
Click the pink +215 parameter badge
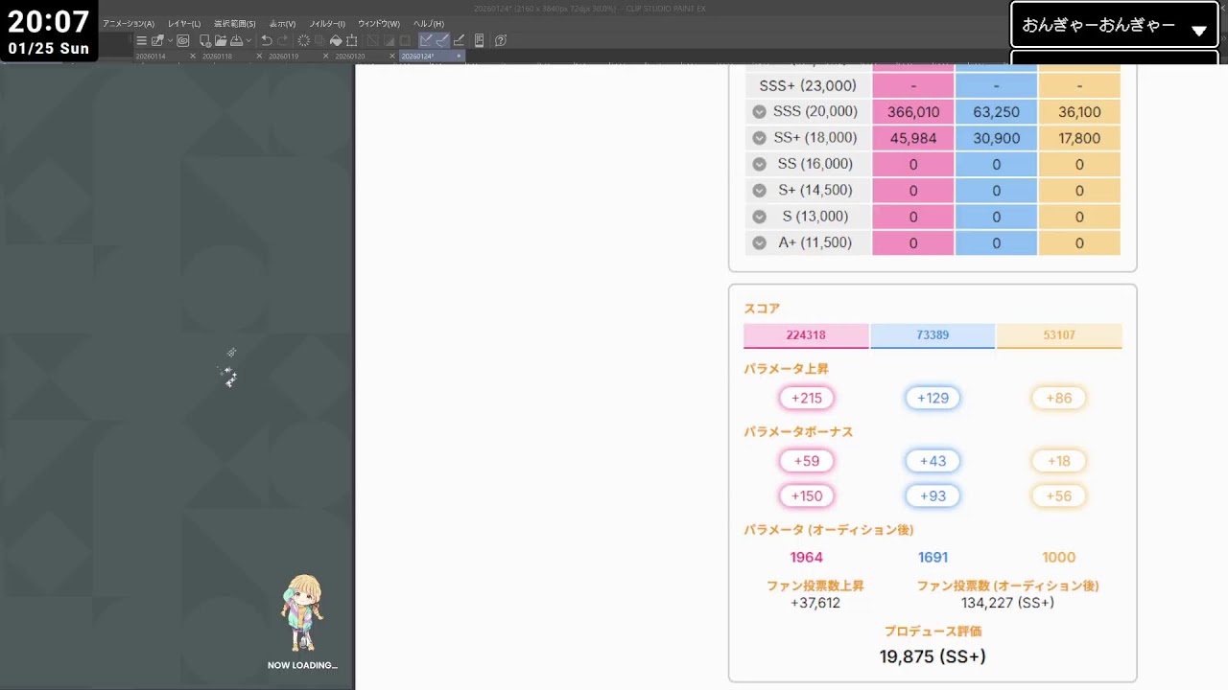click(807, 398)
